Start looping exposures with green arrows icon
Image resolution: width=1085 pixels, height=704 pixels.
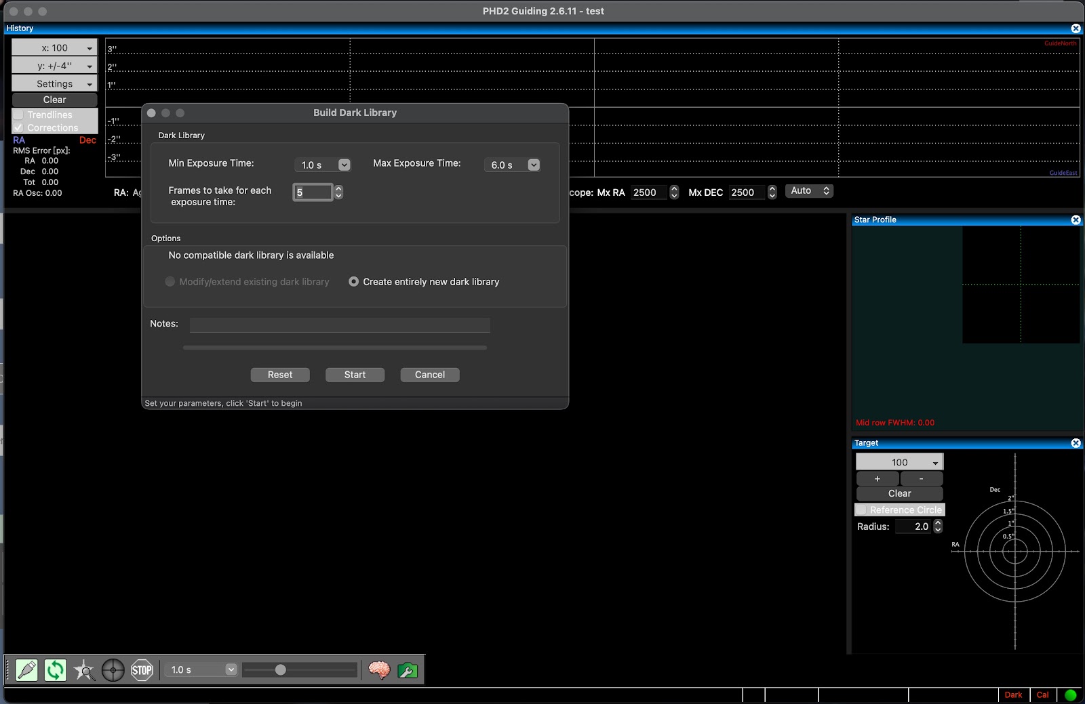pyautogui.click(x=56, y=670)
